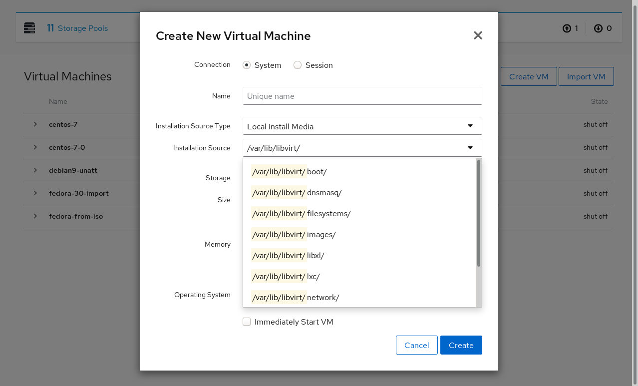Select the Session connection radio button
Viewport: 638px width, 386px height.
point(298,65)
